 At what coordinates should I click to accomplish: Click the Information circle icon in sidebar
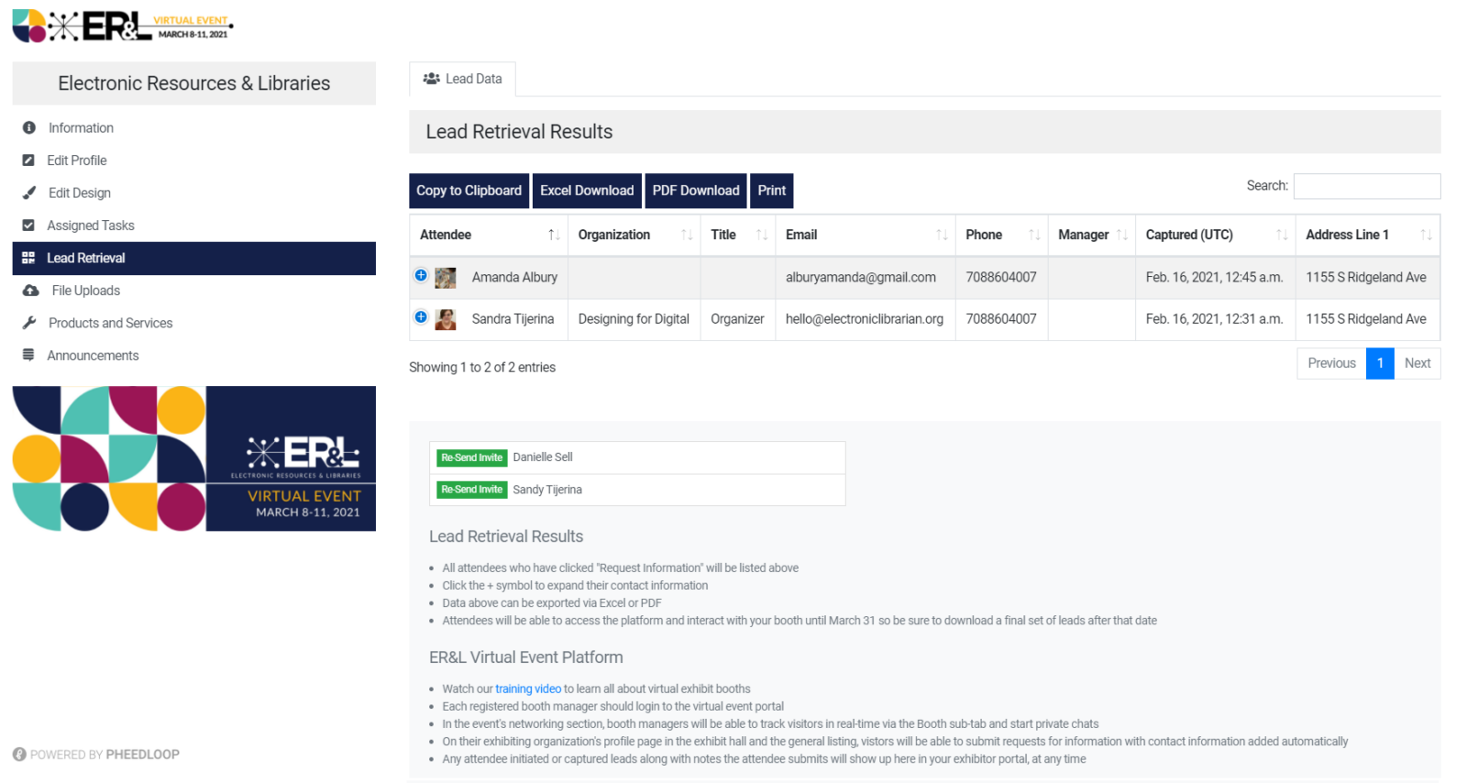point(29,128)
